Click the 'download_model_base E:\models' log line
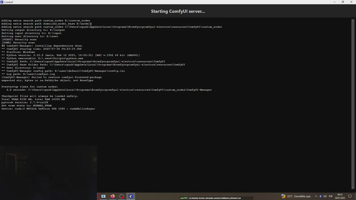This screenshot has height=200, width=356. pyautogui.click(x=46, y=24)
